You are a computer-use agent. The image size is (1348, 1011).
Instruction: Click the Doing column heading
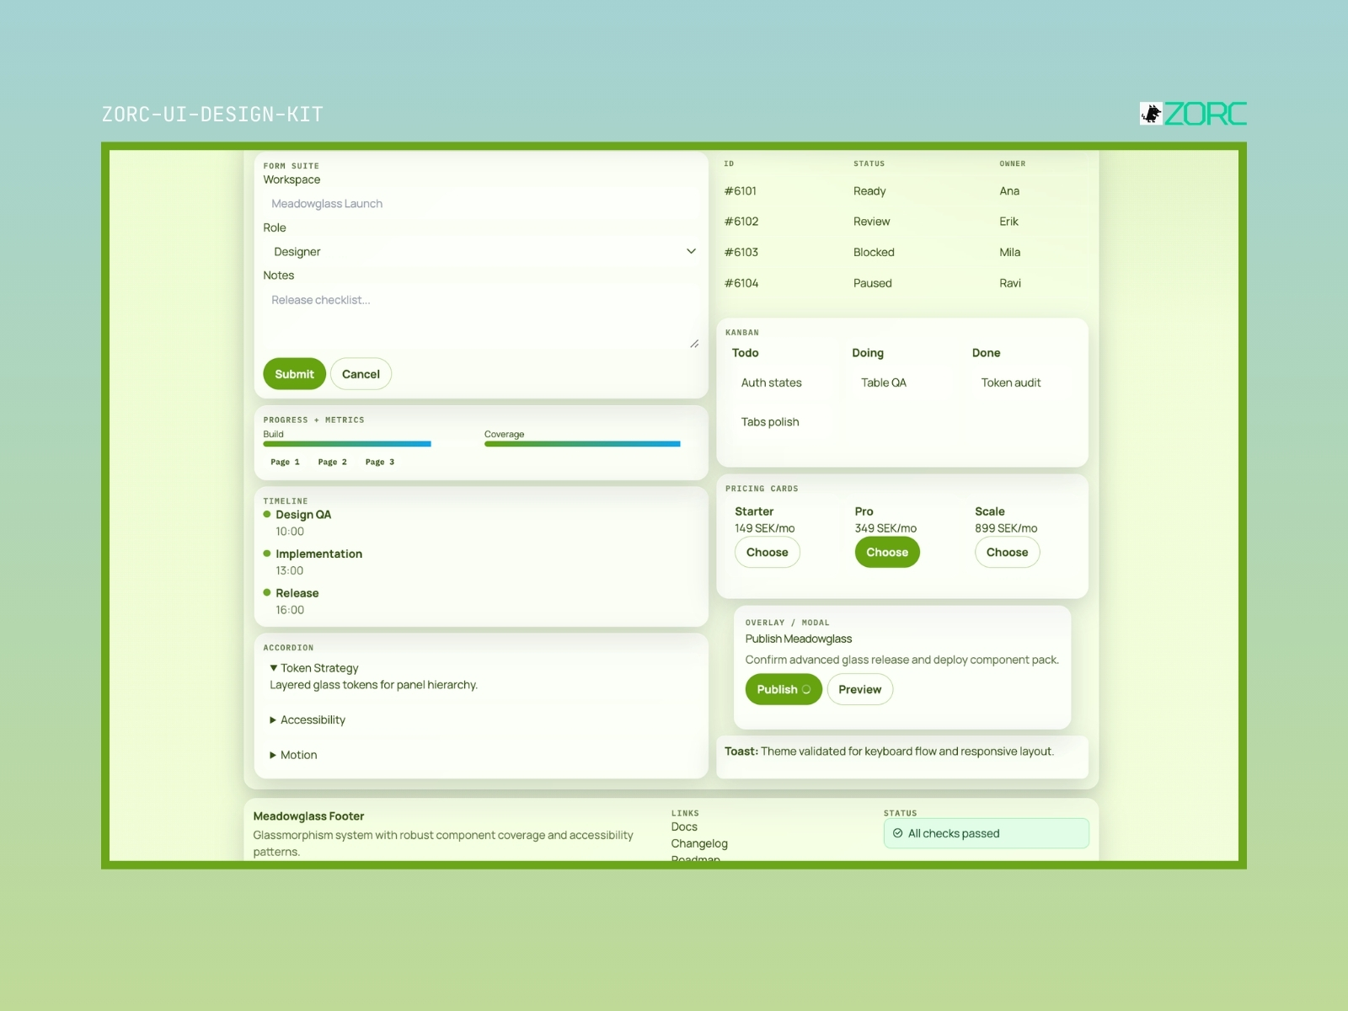coord(868,353)
